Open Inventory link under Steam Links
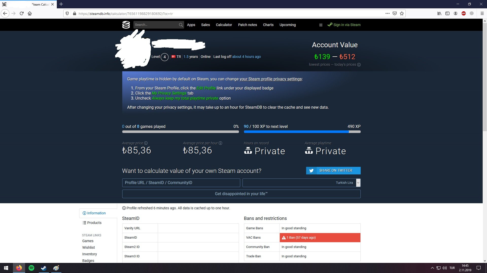 tap(90, 254)
